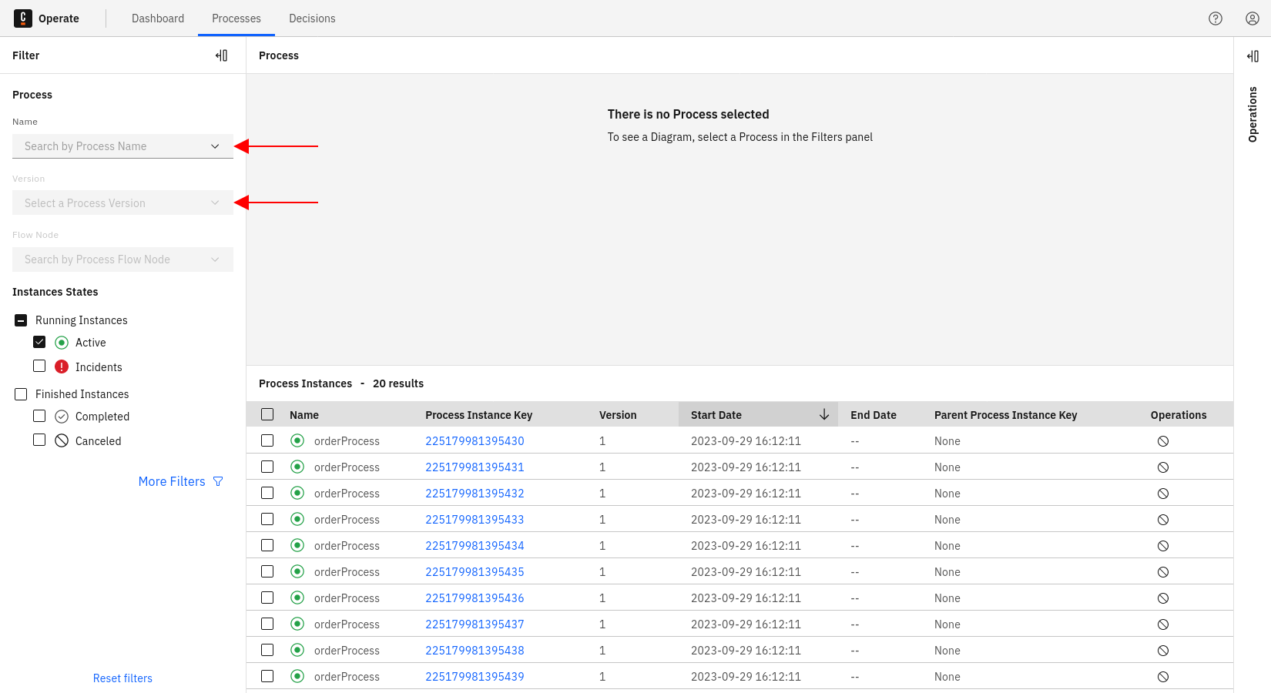Go to the Decisions tab
This screenshot has width=1271, height=693.
[312, 18]
